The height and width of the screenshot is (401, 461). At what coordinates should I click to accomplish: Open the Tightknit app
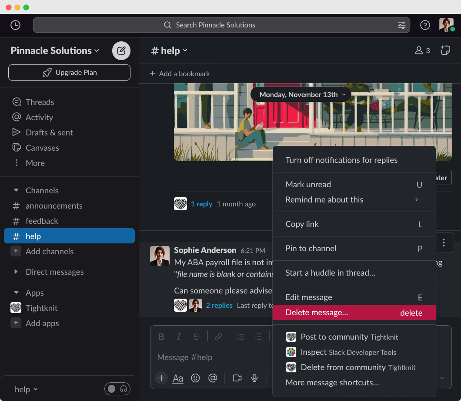(70, 308)
